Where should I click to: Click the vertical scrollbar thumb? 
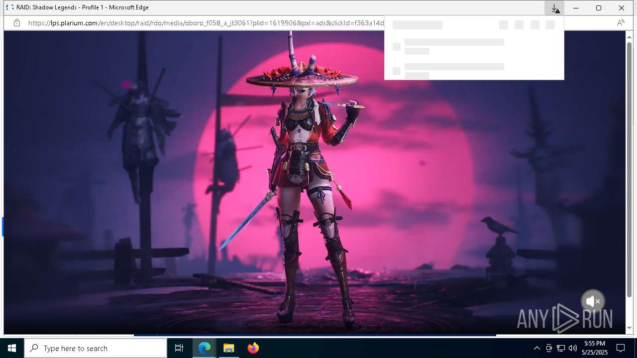coord(630,169)
